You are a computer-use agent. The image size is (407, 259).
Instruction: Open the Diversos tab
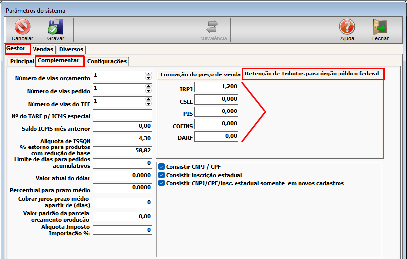[x=71, y=49]
